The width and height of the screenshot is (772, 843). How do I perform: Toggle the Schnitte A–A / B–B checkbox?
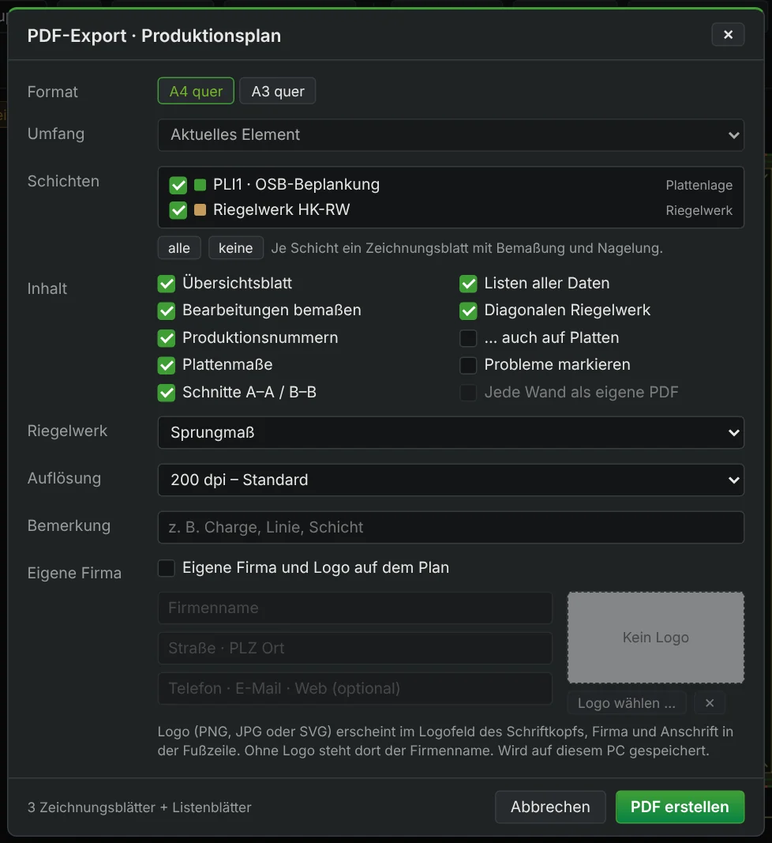point(167,393)
